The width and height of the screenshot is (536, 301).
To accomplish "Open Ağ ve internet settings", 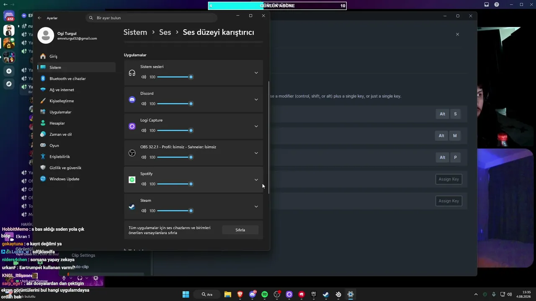I will pyautogui.click(x=76, y=89).
